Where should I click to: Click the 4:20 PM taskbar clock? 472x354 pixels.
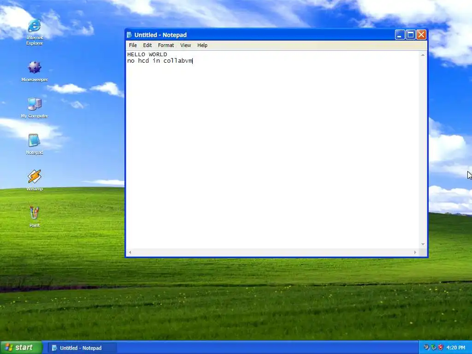(456, 348)
